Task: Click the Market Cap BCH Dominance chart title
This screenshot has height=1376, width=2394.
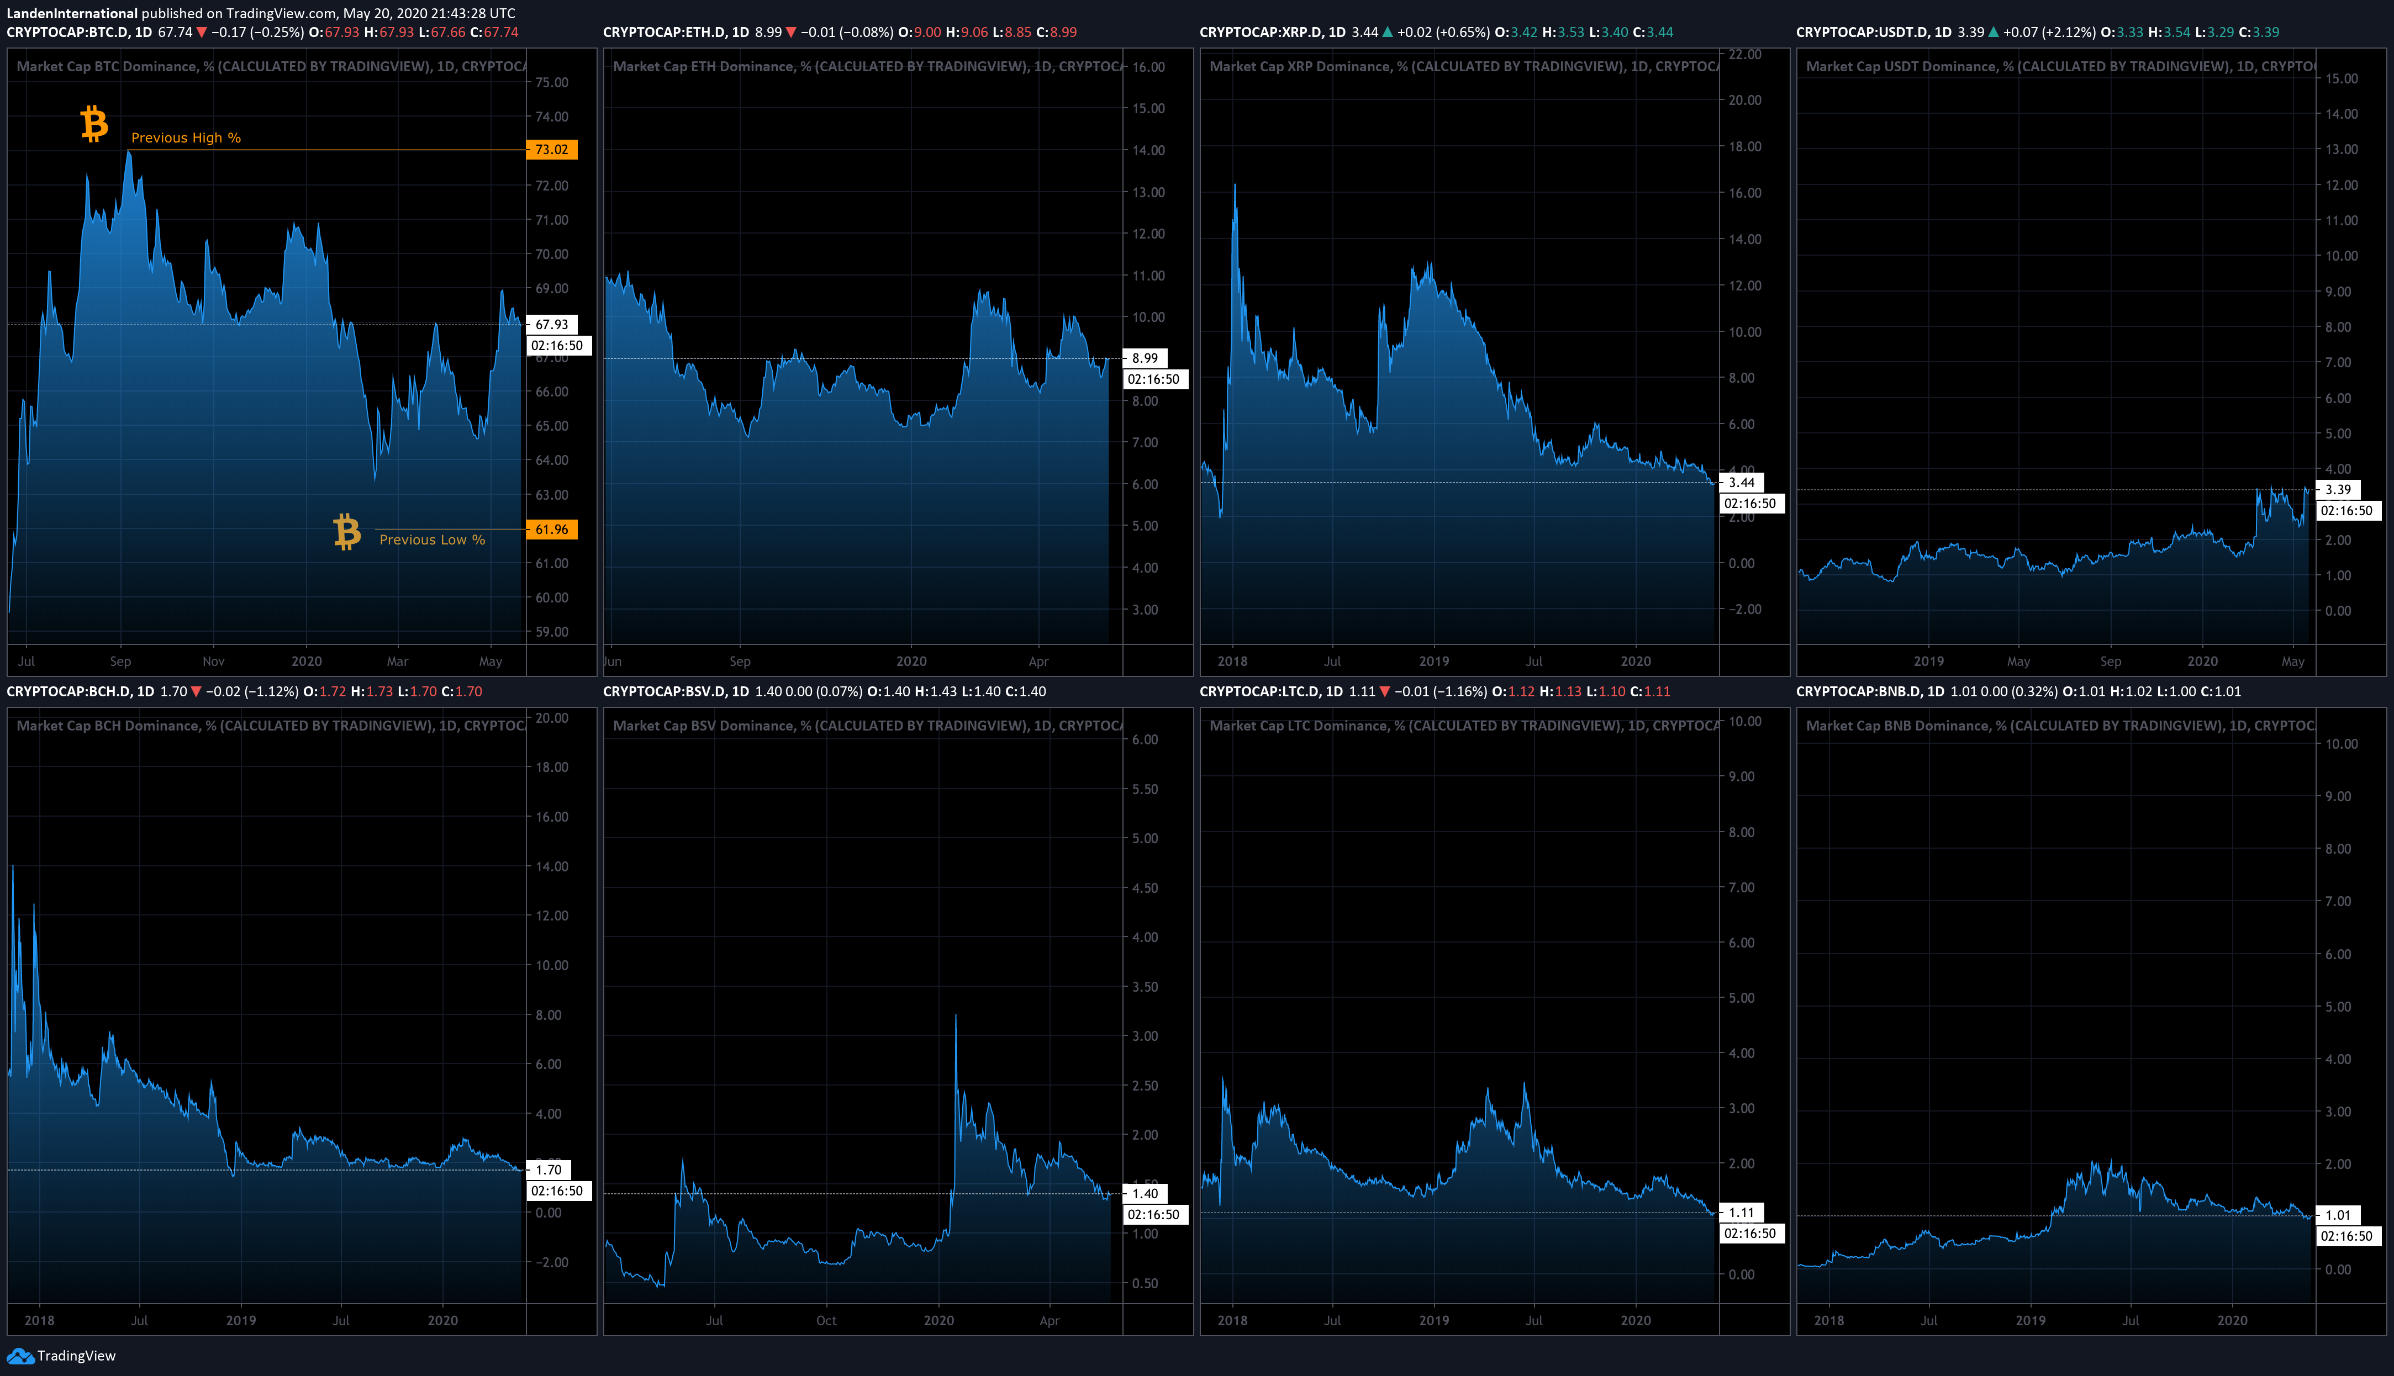Action: coord(271,726)
